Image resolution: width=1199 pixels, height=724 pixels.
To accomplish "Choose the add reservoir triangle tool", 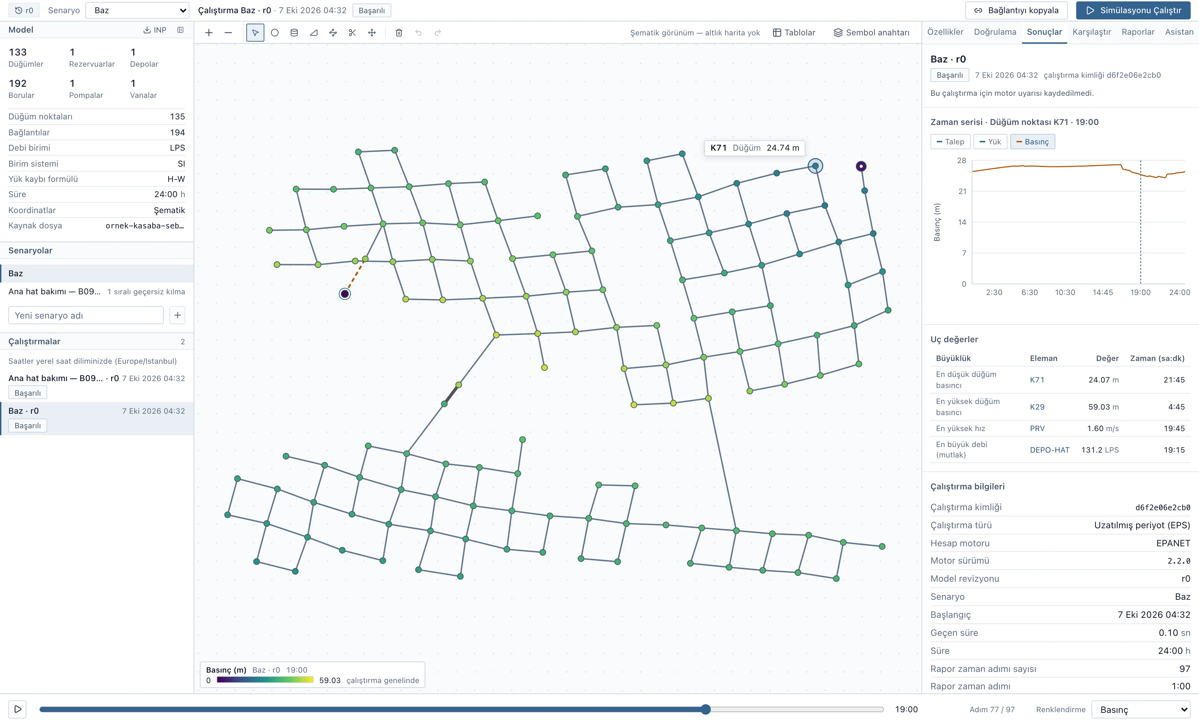I will [313, 33].
